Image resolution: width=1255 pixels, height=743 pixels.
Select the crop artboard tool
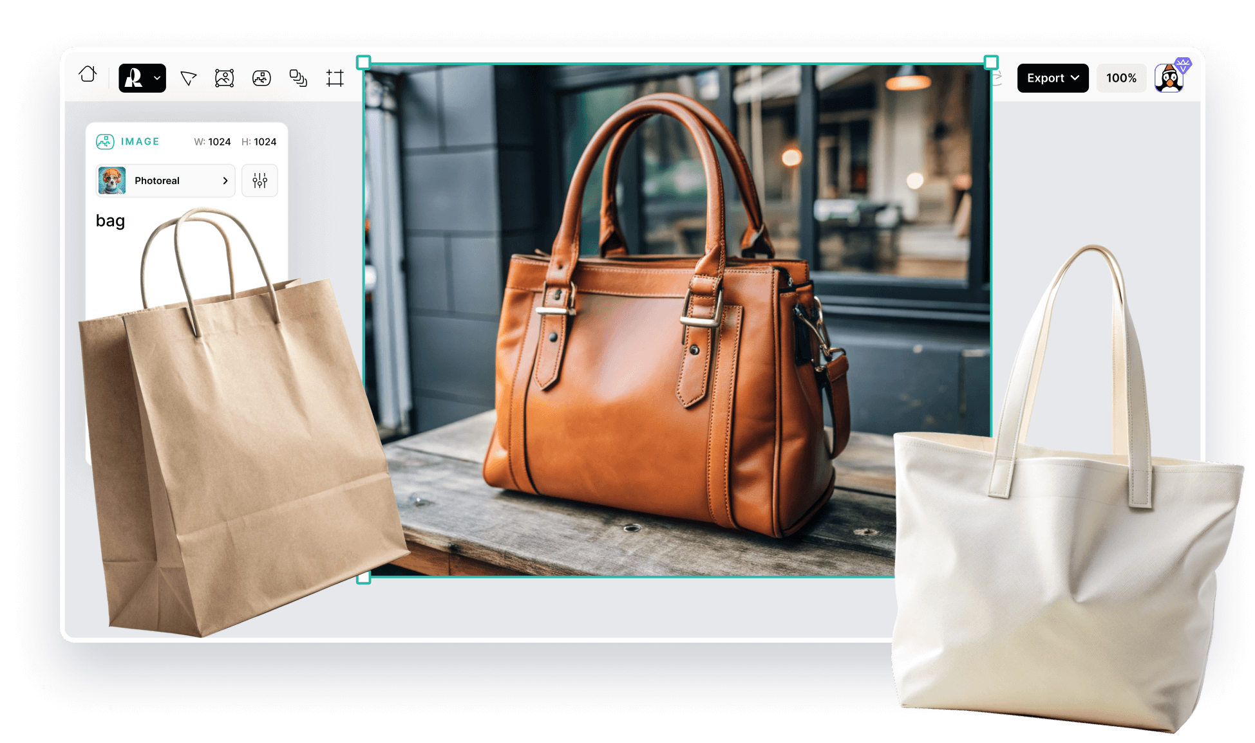pos(335,78)
